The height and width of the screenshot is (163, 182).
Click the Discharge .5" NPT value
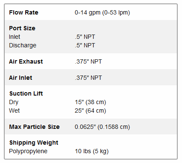pos(85,45)
